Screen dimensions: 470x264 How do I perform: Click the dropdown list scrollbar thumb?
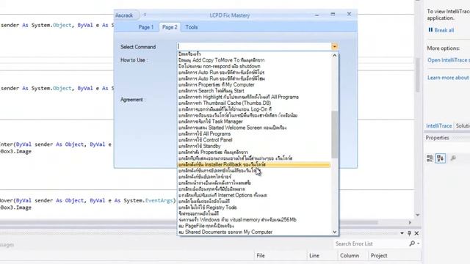point(335,134)
